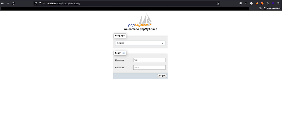
Task: Open the tracking protection shield
Action: click(36, 3)
